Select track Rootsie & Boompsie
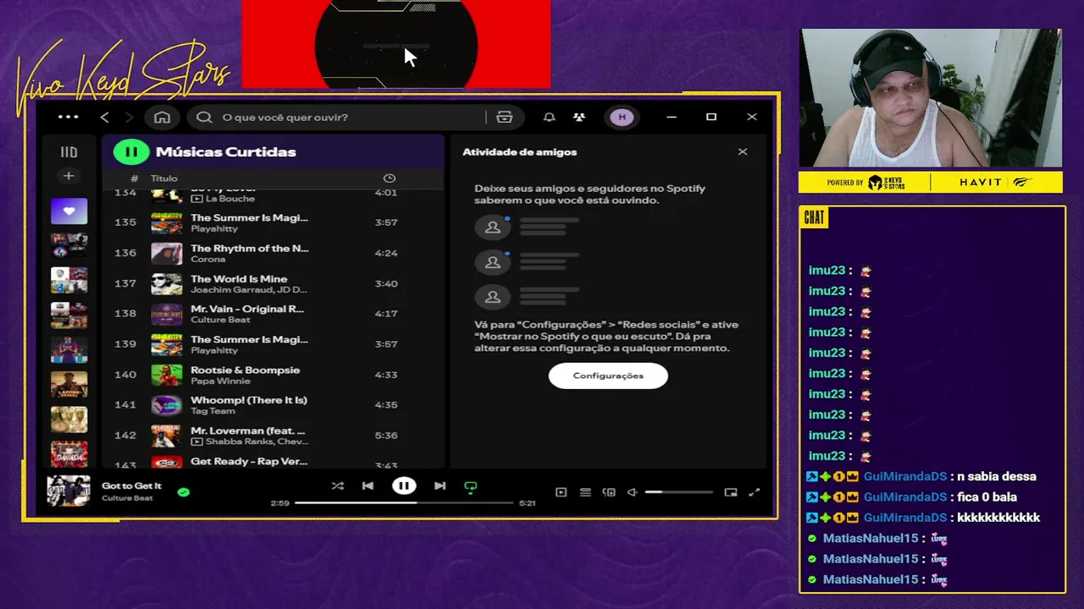1084x609 pixels. pyautogui.click(x=273, y=375)
